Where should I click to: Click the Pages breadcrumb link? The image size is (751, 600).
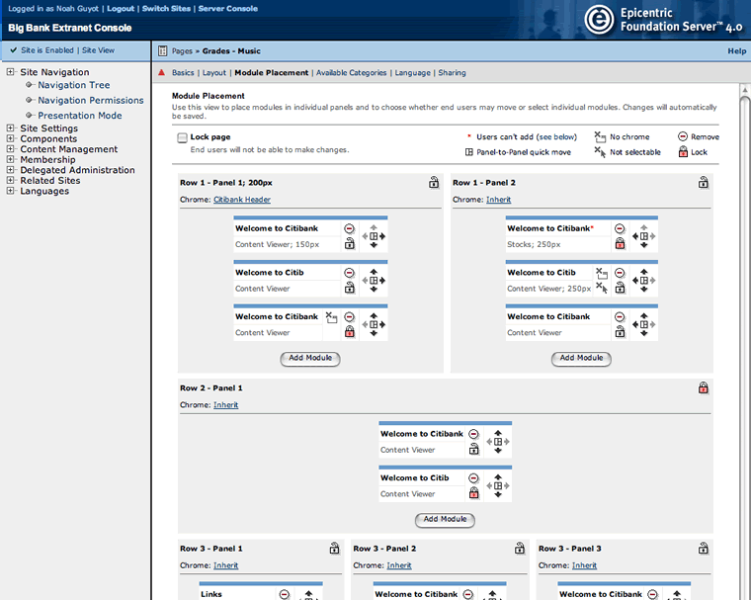coord(182,51)
